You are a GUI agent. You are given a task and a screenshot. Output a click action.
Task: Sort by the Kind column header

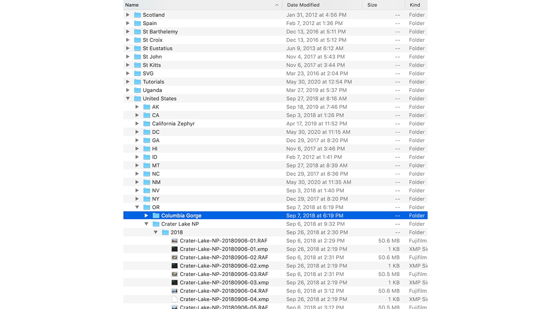415,5
